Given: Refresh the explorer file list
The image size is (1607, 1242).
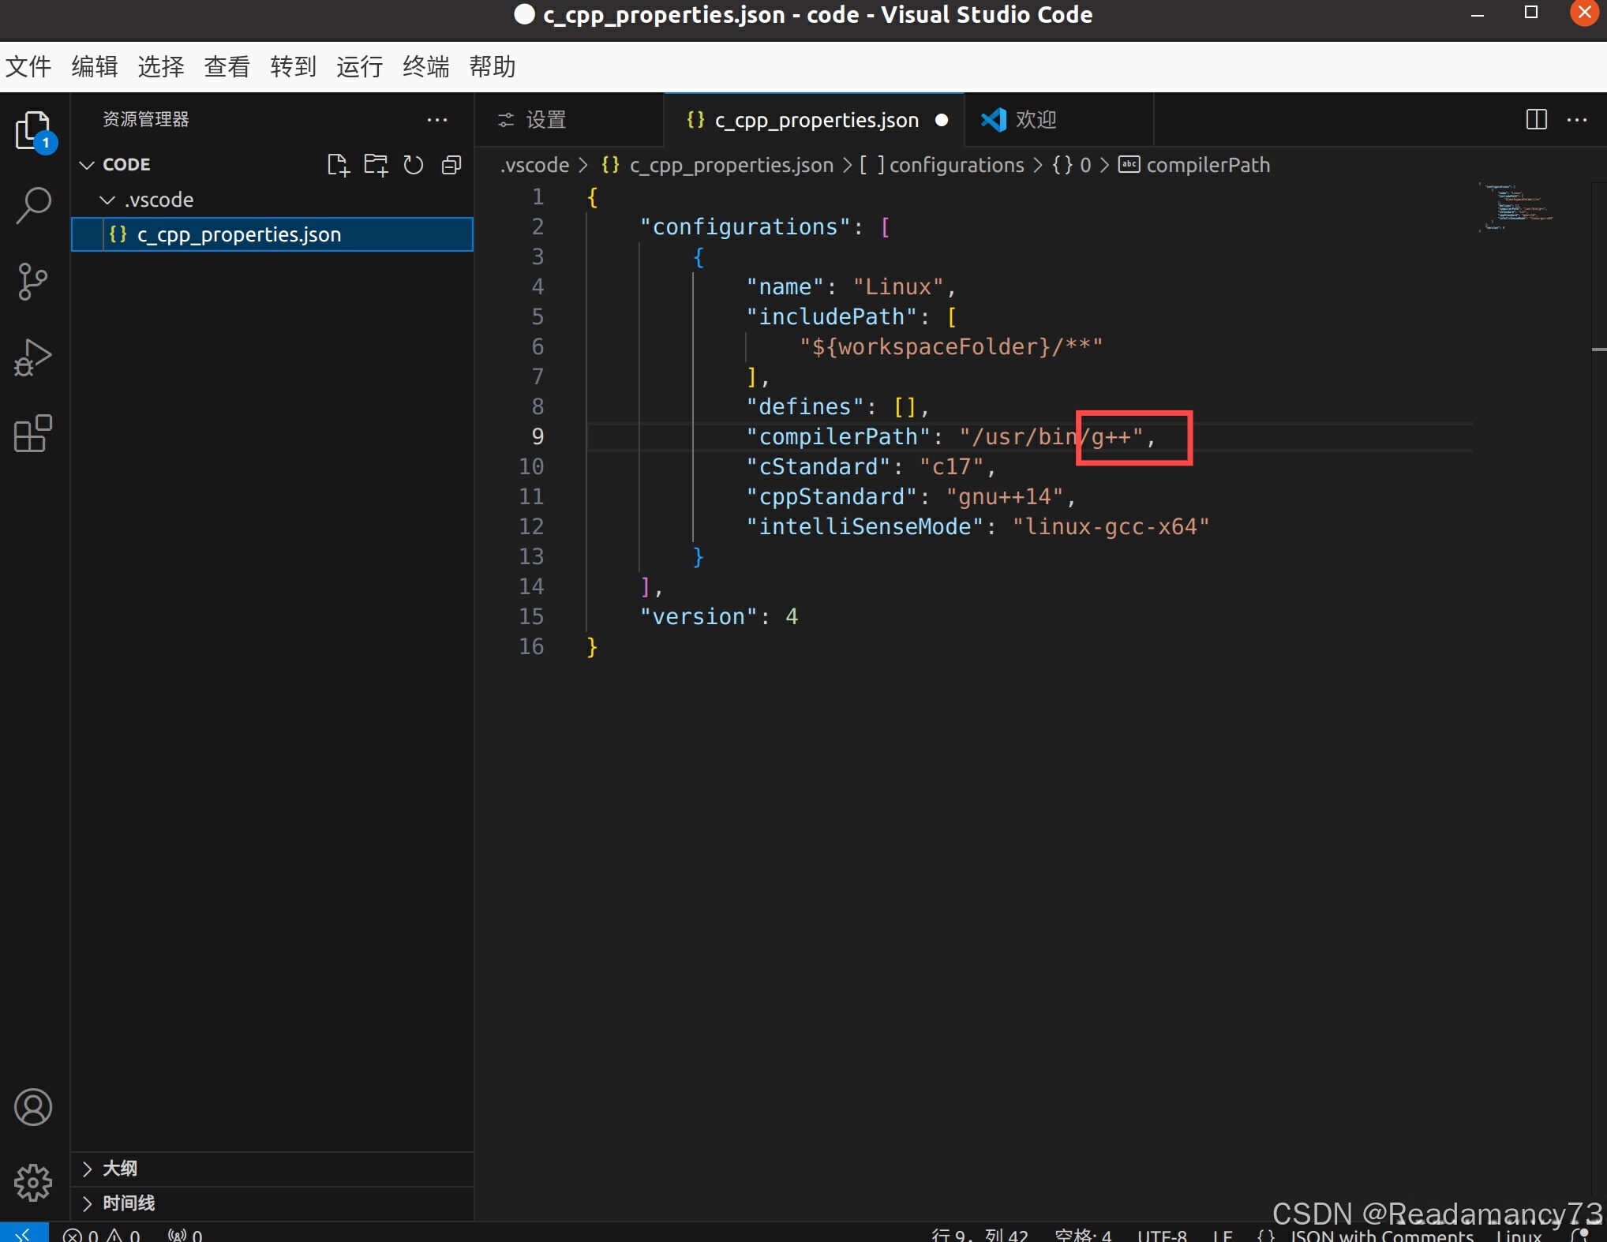Looking at the screenshot, I should pos(413,164).
